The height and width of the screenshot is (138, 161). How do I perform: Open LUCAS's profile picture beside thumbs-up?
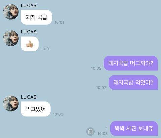[x=11, y=38]
